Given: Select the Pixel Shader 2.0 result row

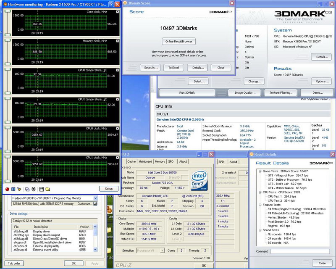Looking at the screenshot, I should click(284, 222).
